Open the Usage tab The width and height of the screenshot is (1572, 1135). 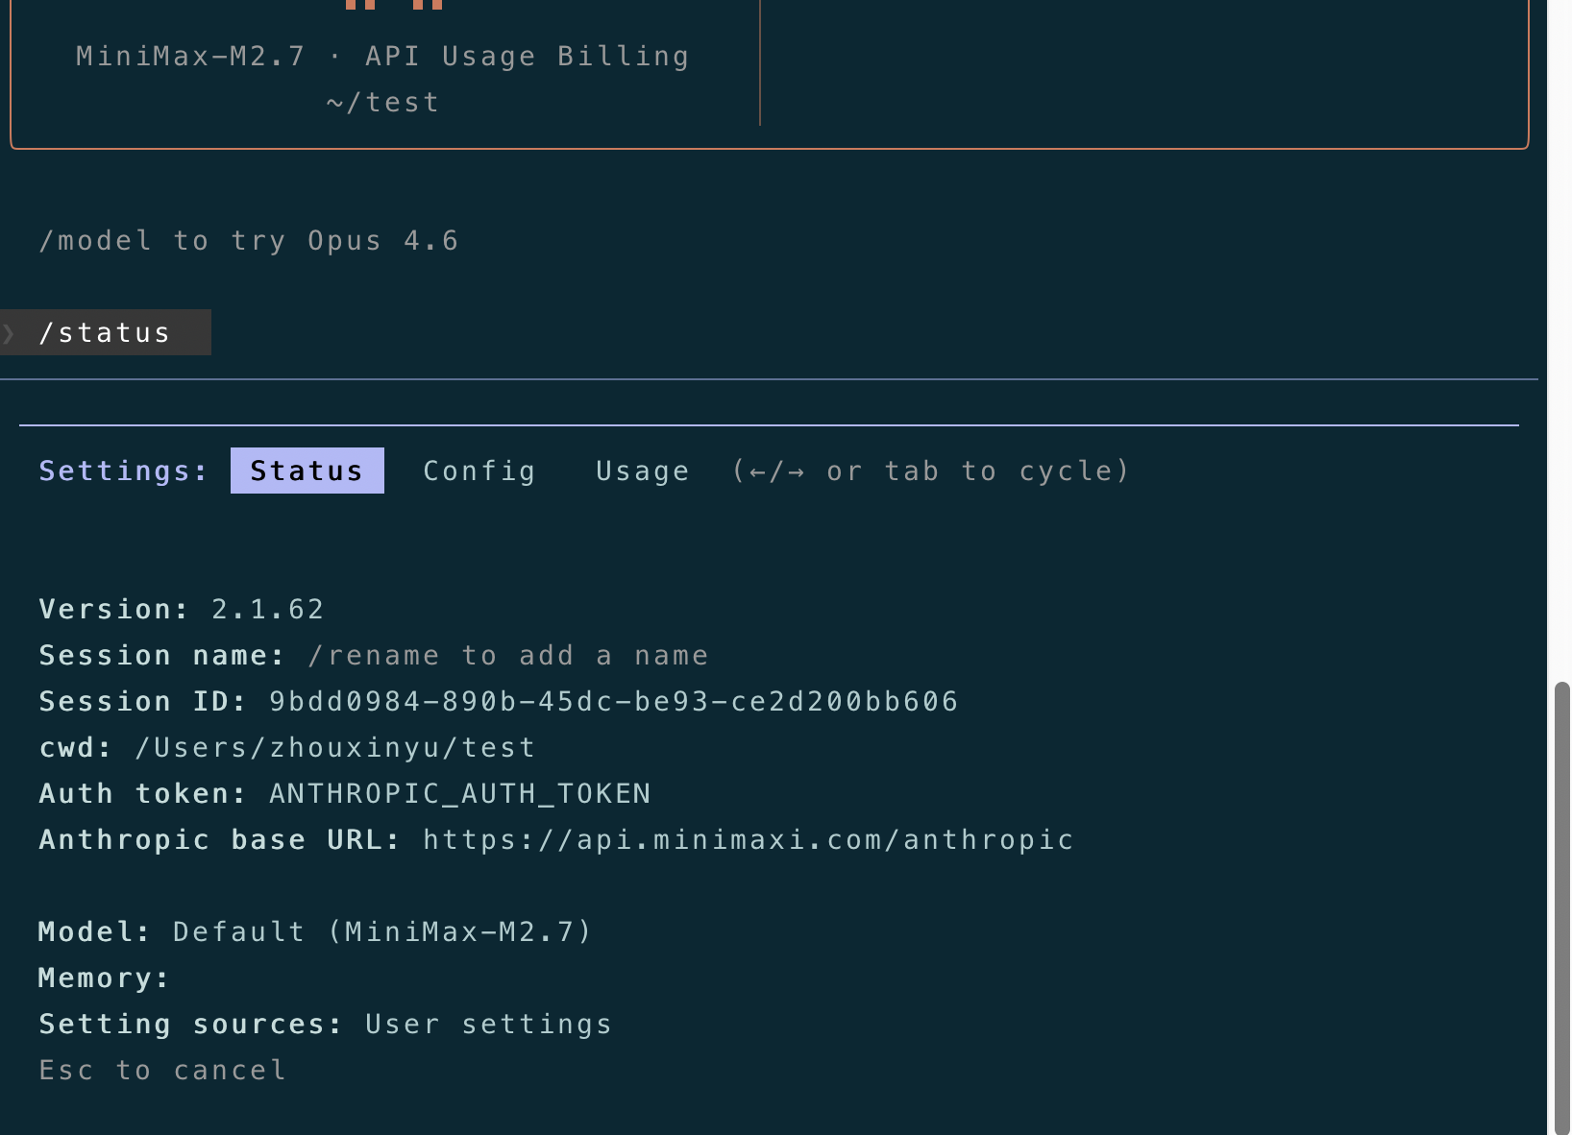[642, 471]
